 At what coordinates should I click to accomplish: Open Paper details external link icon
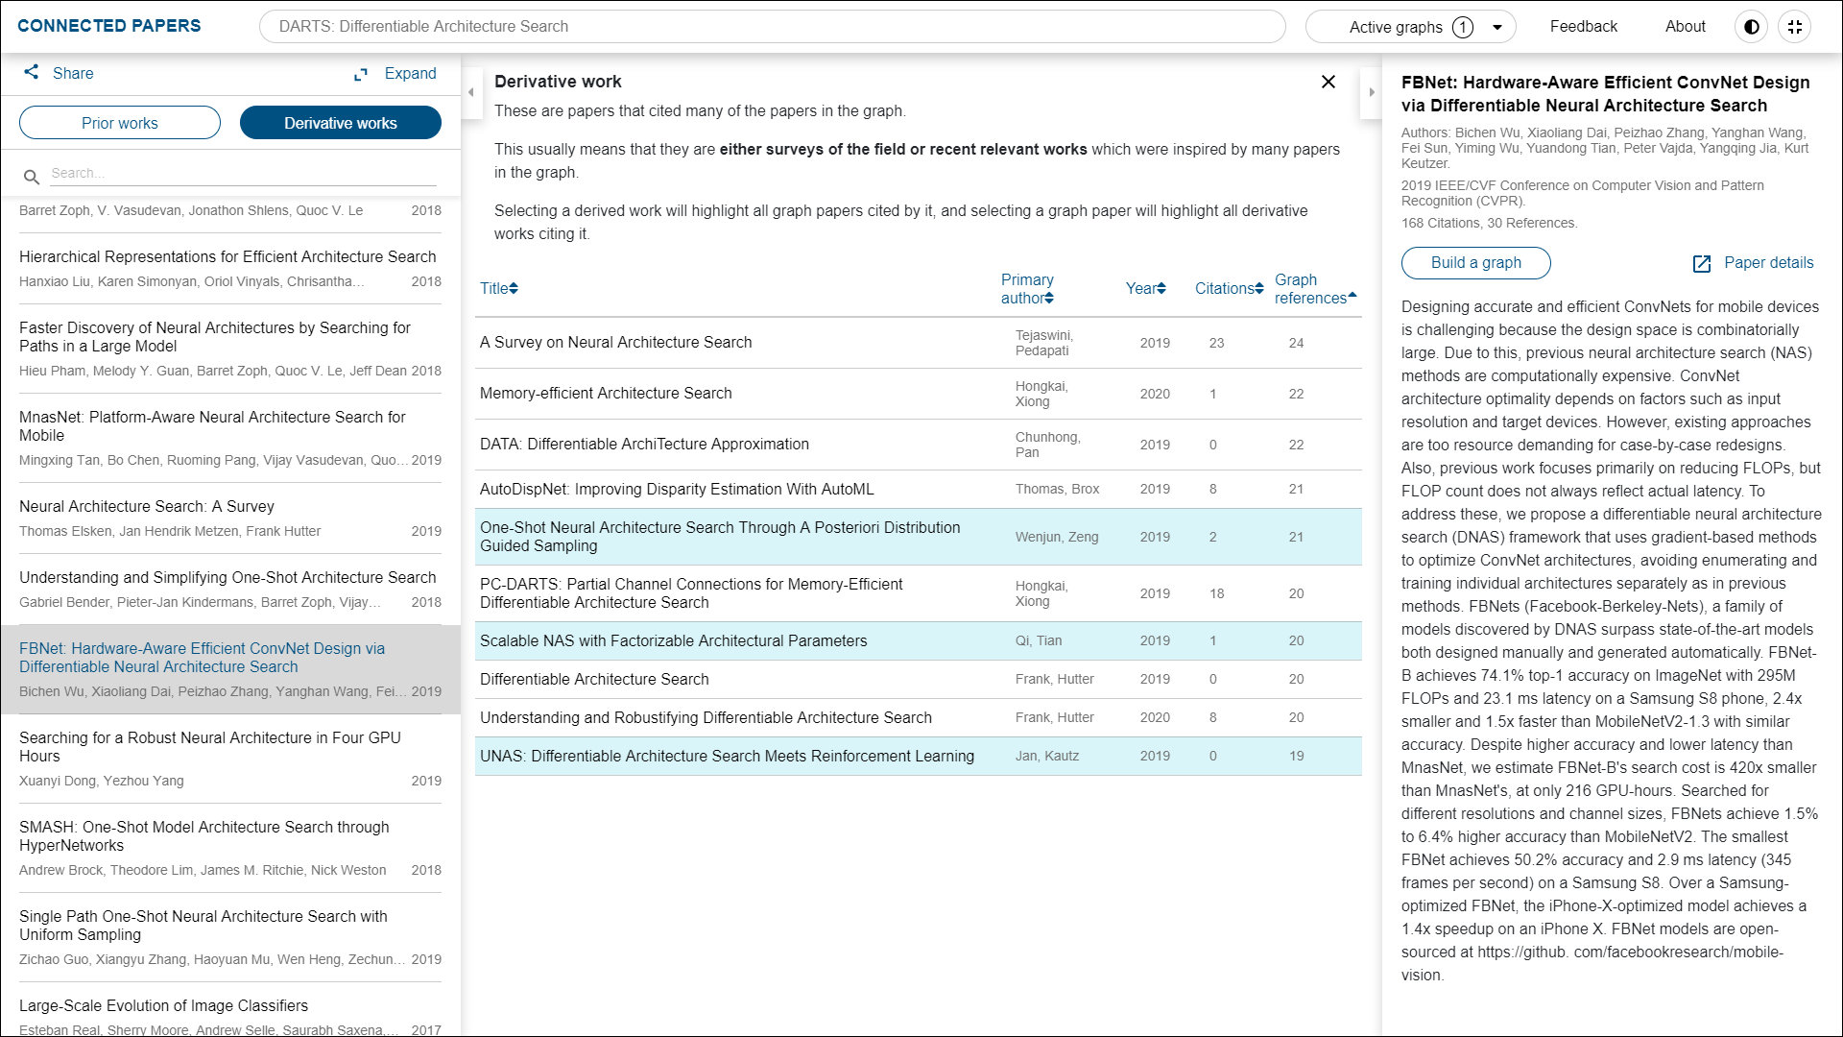click(x=1702, y=264)
